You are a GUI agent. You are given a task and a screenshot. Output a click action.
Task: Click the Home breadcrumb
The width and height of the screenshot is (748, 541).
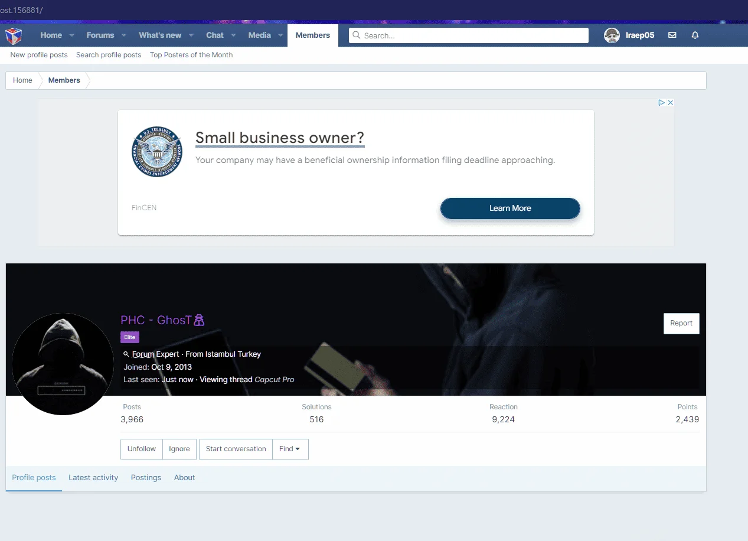(22, 80)
